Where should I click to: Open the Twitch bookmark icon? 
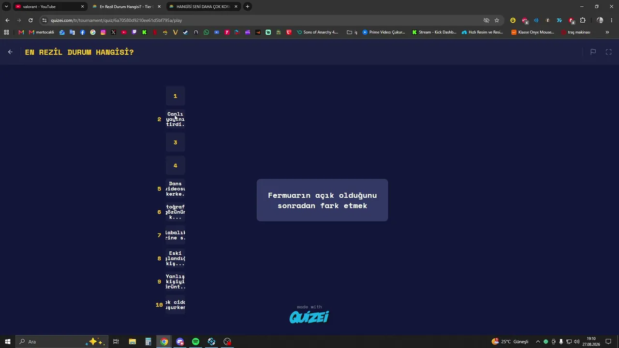tap(134, 32)
